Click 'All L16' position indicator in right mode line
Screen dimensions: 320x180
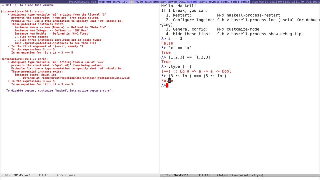[204, 175]
